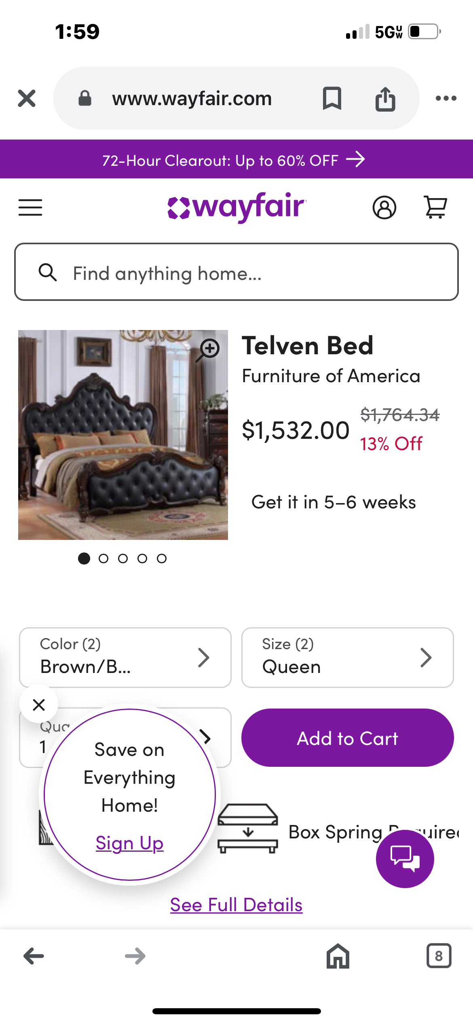Expand the Color Brown/B... selector
The width and height of the screenshot is (473, 1024).
(x=125, y=657)
